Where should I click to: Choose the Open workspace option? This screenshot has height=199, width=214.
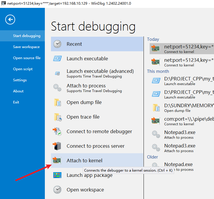pos(97,190)
